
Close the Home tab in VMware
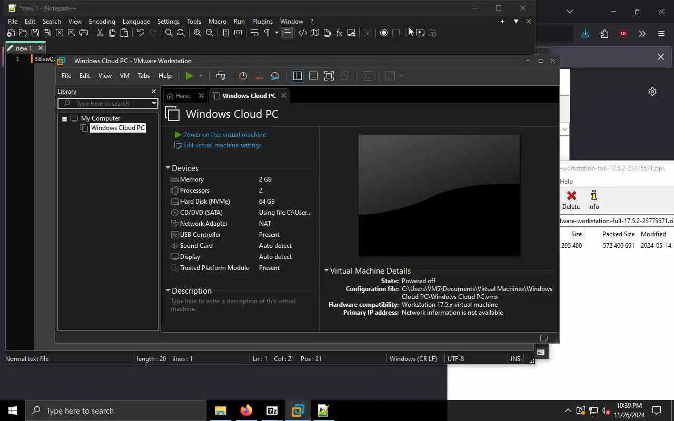pyautogui.click(x=201, y=96)
